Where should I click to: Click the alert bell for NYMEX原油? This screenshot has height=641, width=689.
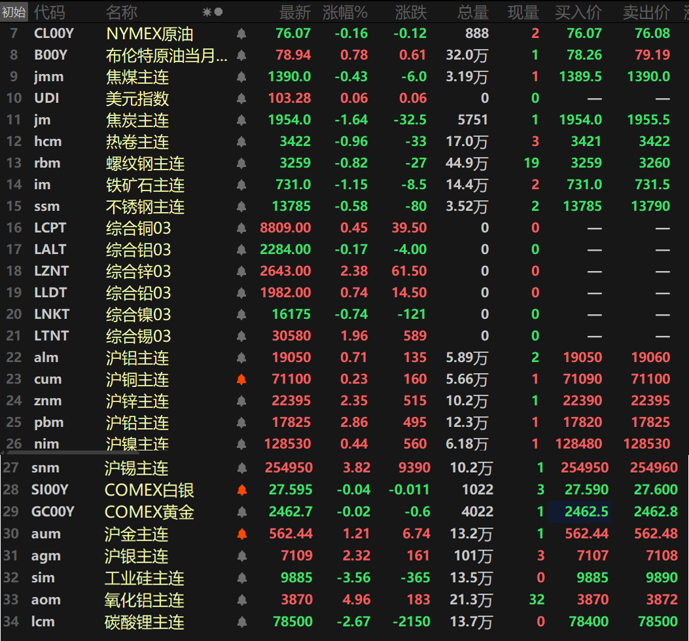pos(241,34)
